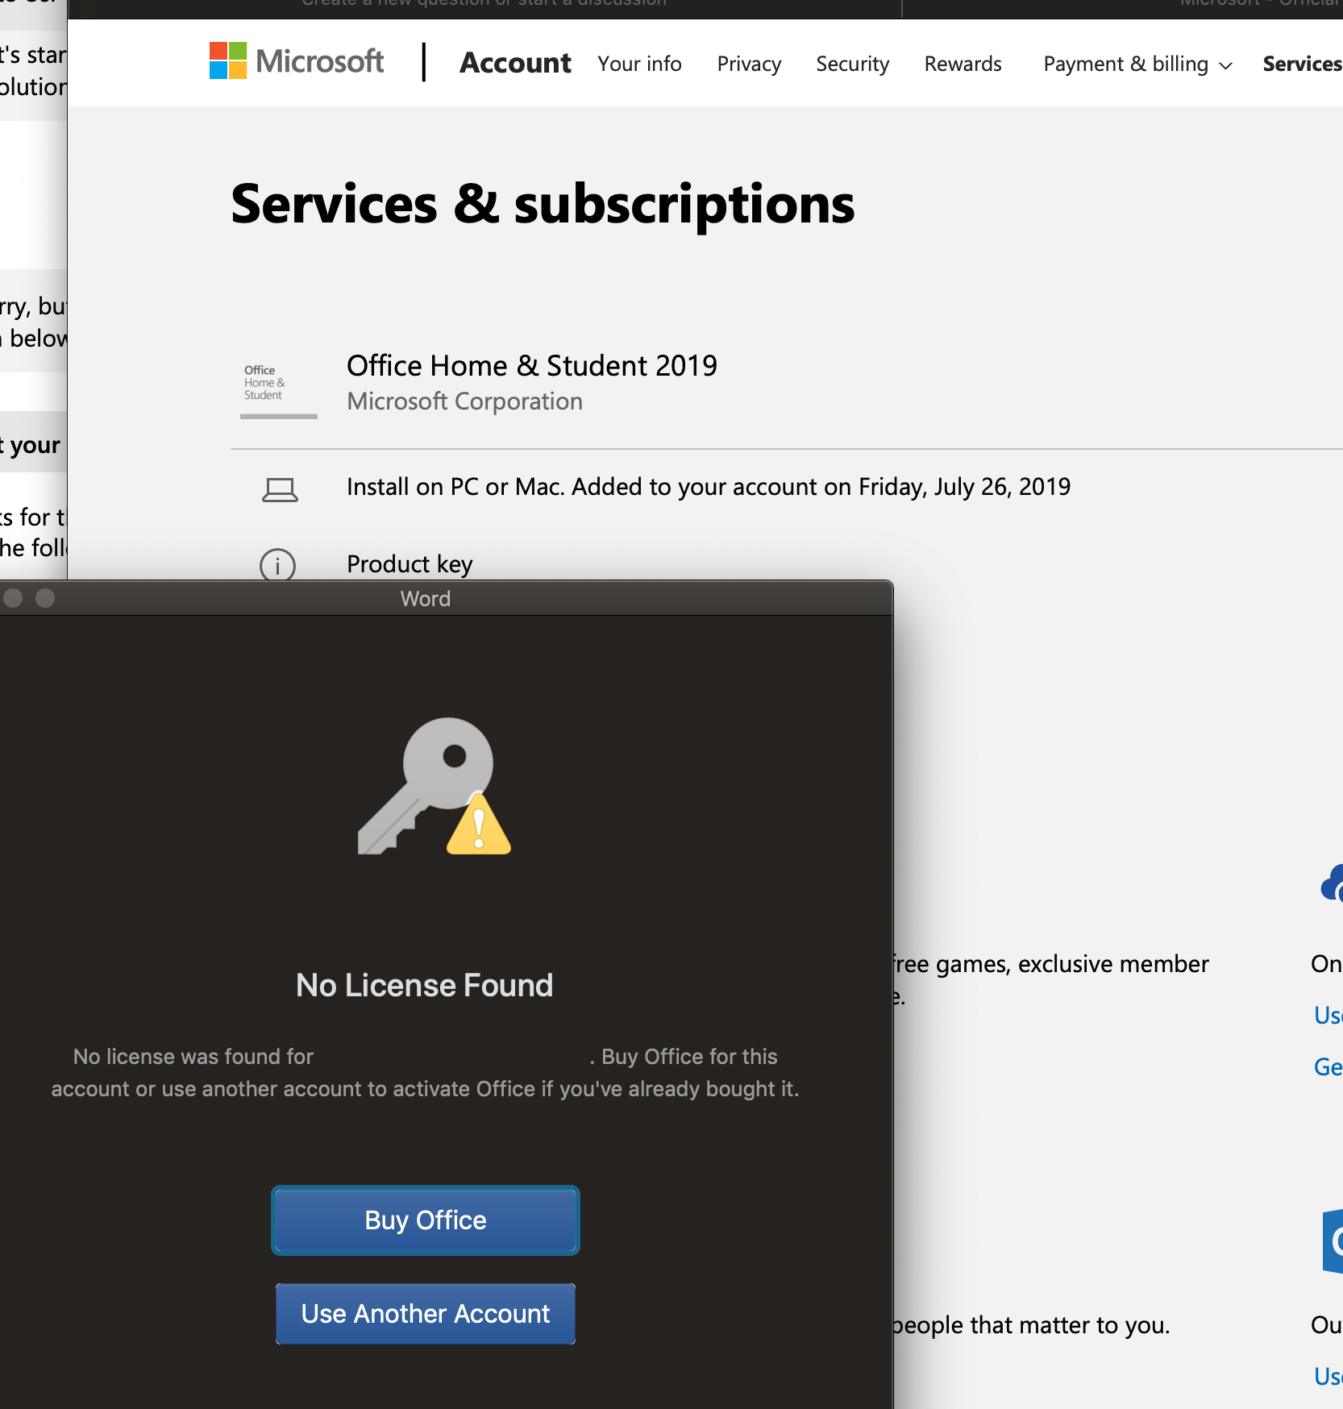Open the Rewards tab
The image size is (1343, 1409).
(x=963, y=64)
